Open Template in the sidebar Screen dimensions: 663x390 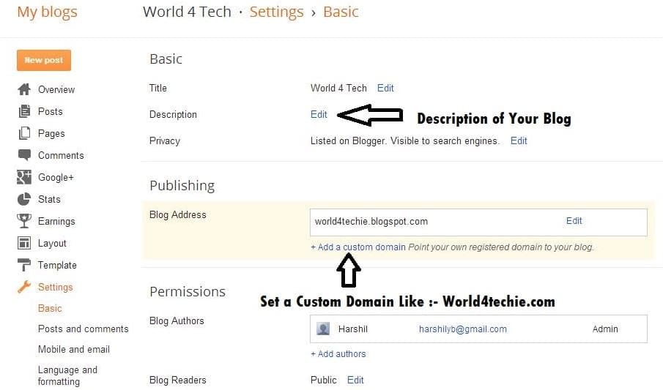[57, 266]
